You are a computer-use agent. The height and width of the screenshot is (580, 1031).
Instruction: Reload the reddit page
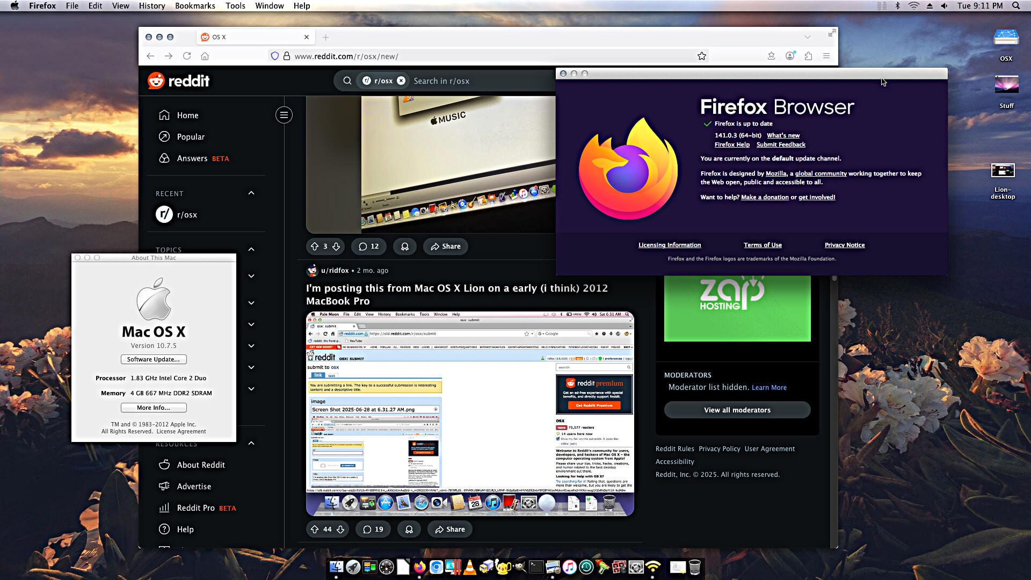click(187, 56)
